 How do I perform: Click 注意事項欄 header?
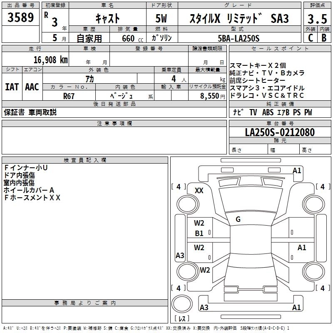coord(114,123)
